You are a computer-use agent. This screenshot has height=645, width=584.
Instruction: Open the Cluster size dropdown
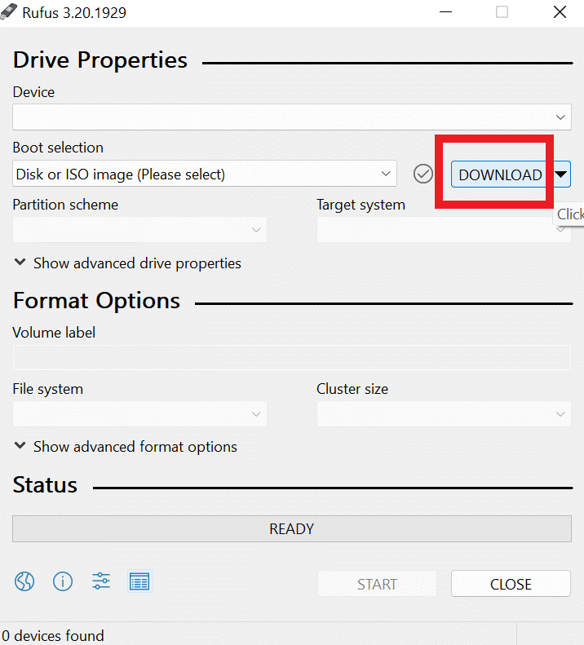point(444,413)
